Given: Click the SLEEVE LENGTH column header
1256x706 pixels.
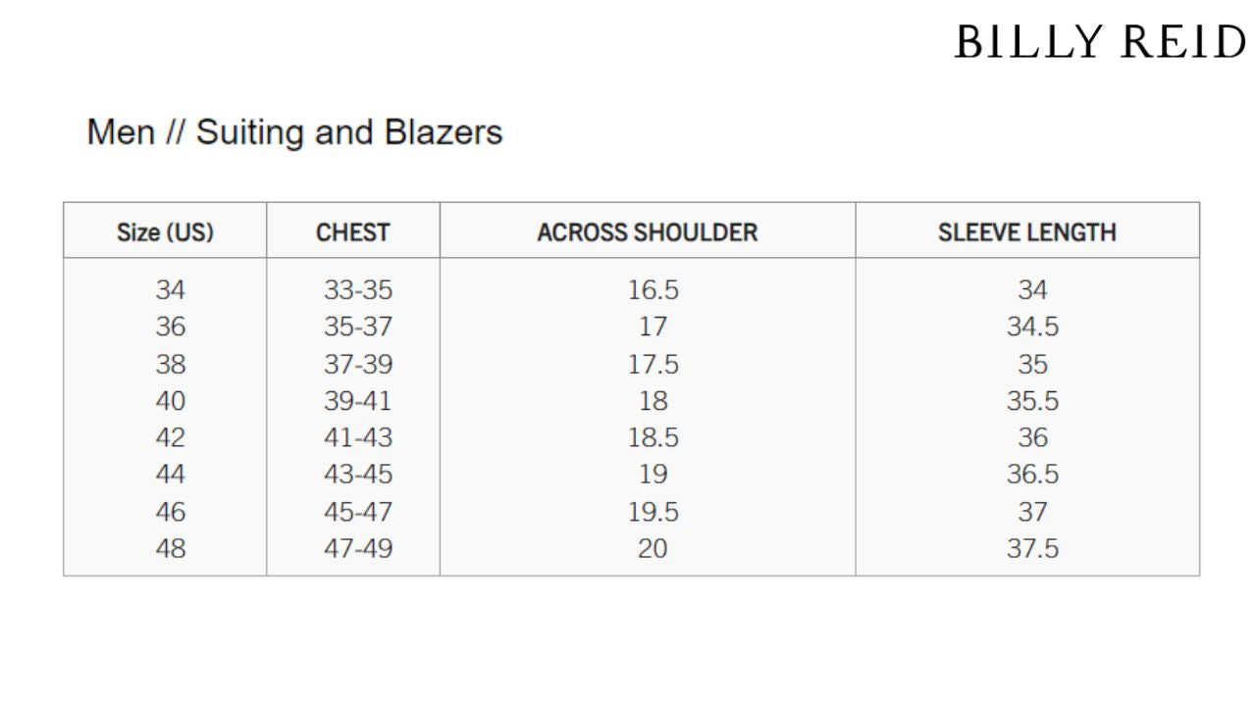Looking at the screenshot, I should pyautogui.click(x=1027, y=232).
